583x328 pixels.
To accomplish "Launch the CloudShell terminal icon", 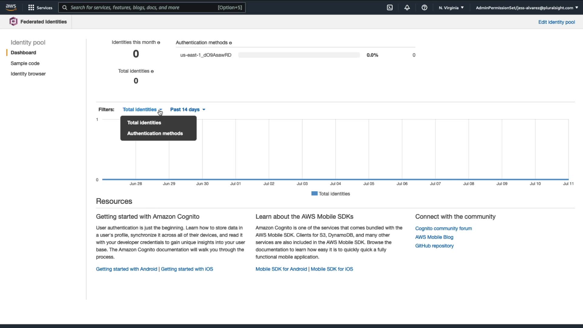I will click(390, 8).
